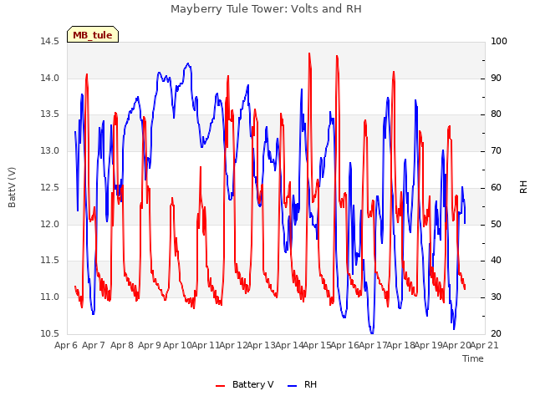Viewport: 535px width, 401px height.
Task: Click the Apr 16 tick label
Action: point(345,345)
